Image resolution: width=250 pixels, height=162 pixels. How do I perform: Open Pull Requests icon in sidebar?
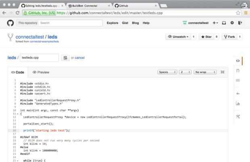[238, 71]
